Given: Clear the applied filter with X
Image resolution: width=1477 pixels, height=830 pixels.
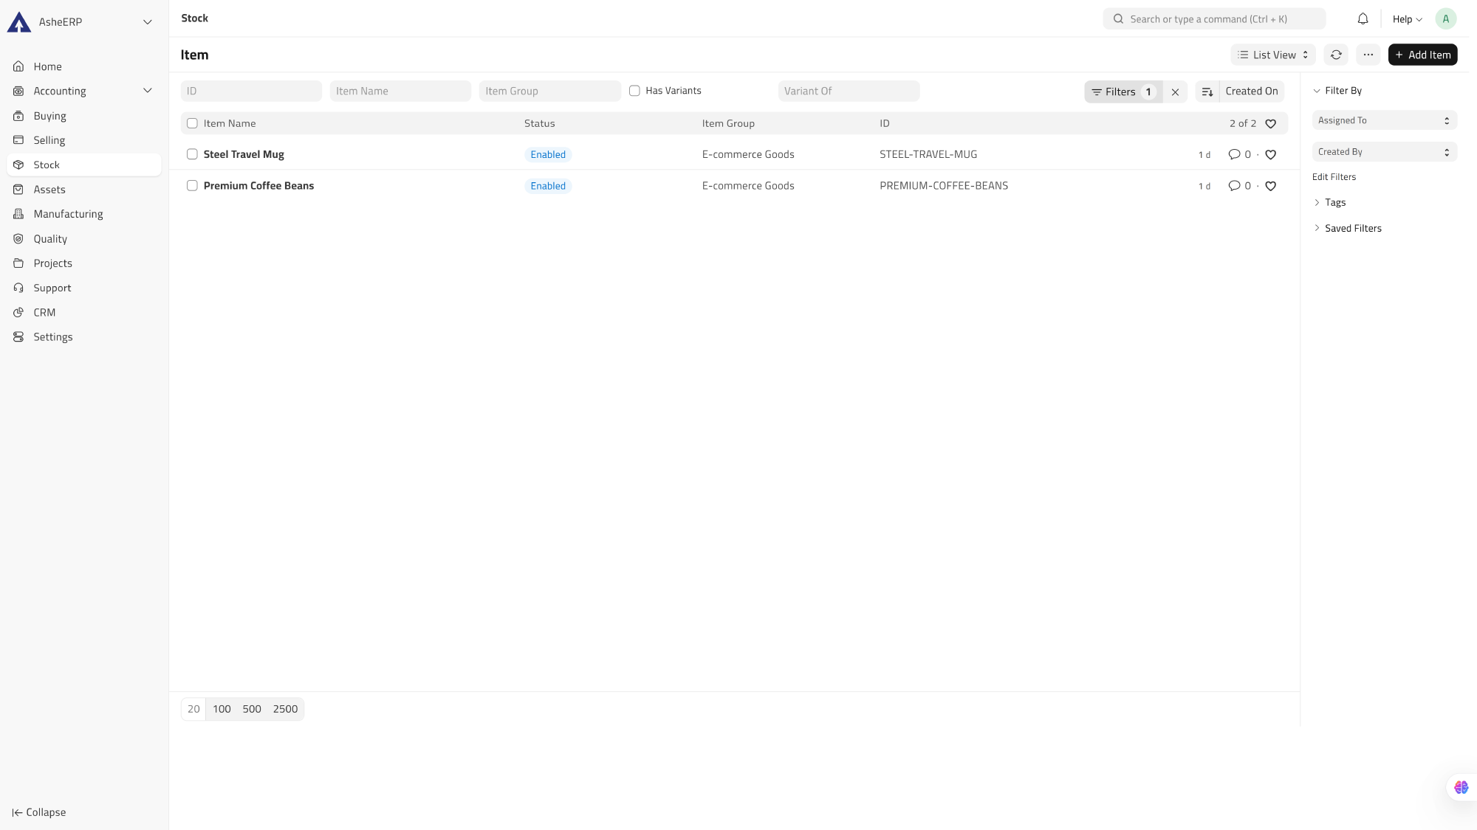Looking at the screenshot, I should pyautogui.click(x=1175, y=92).
